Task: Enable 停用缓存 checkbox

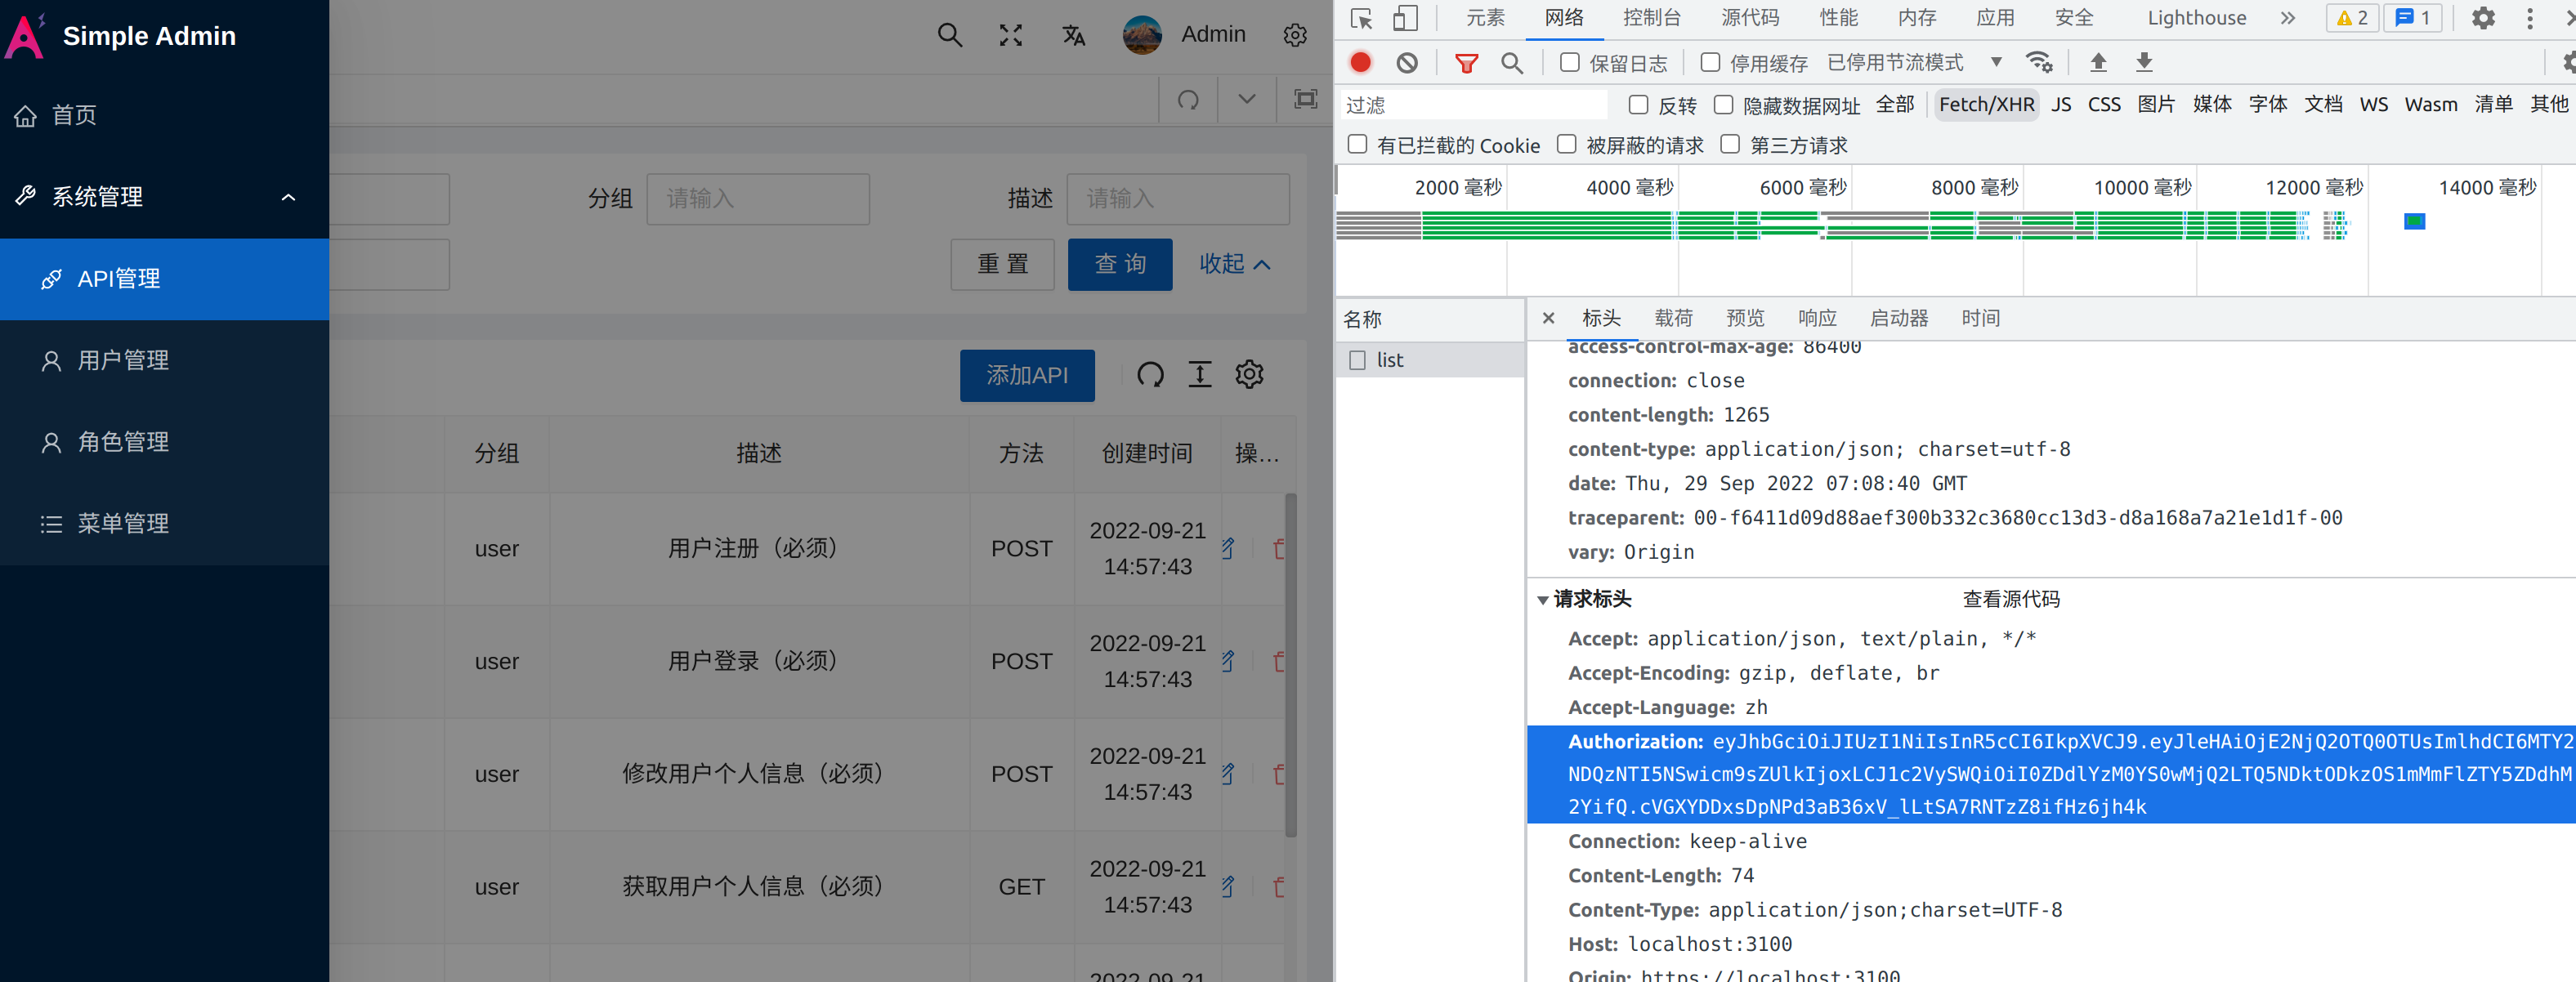Action: 1710,62
